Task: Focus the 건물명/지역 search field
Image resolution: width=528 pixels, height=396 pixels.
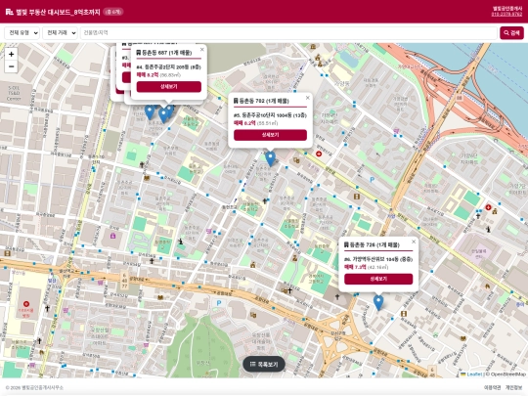Action: (288, 33)
